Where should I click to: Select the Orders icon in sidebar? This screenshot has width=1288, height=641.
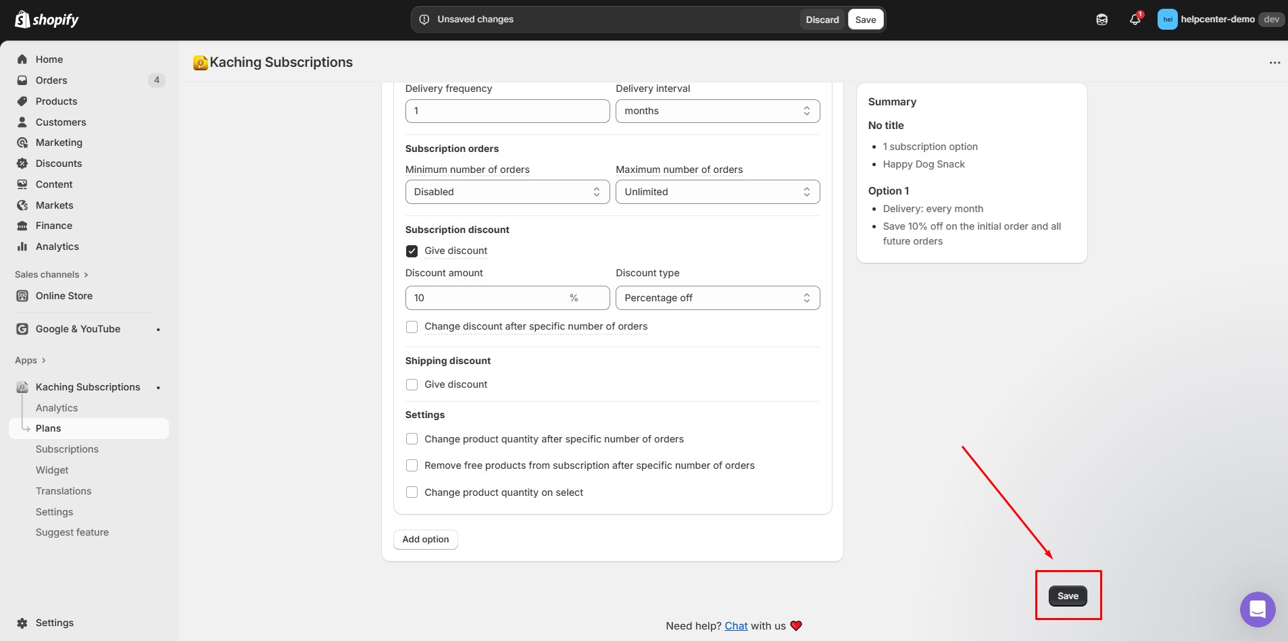(22, 80)
